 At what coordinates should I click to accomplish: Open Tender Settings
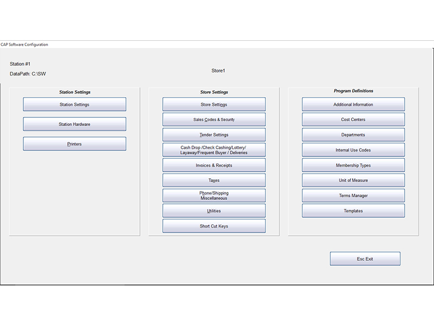coord(214,135)
